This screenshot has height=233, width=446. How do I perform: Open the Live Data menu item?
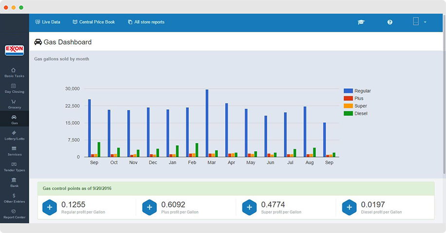coord(48,22)
